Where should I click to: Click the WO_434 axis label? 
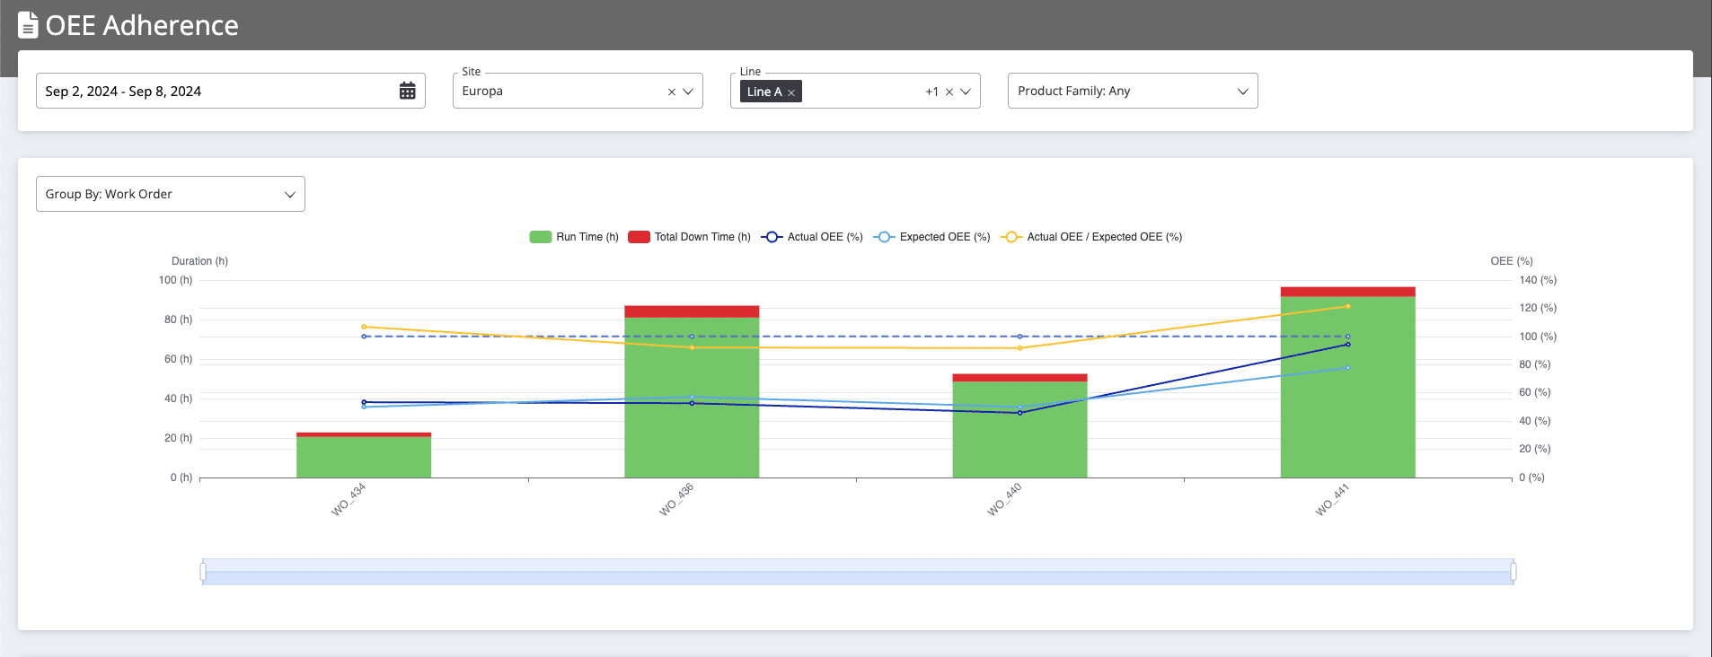pyautogui.click(x=349, y=500)
